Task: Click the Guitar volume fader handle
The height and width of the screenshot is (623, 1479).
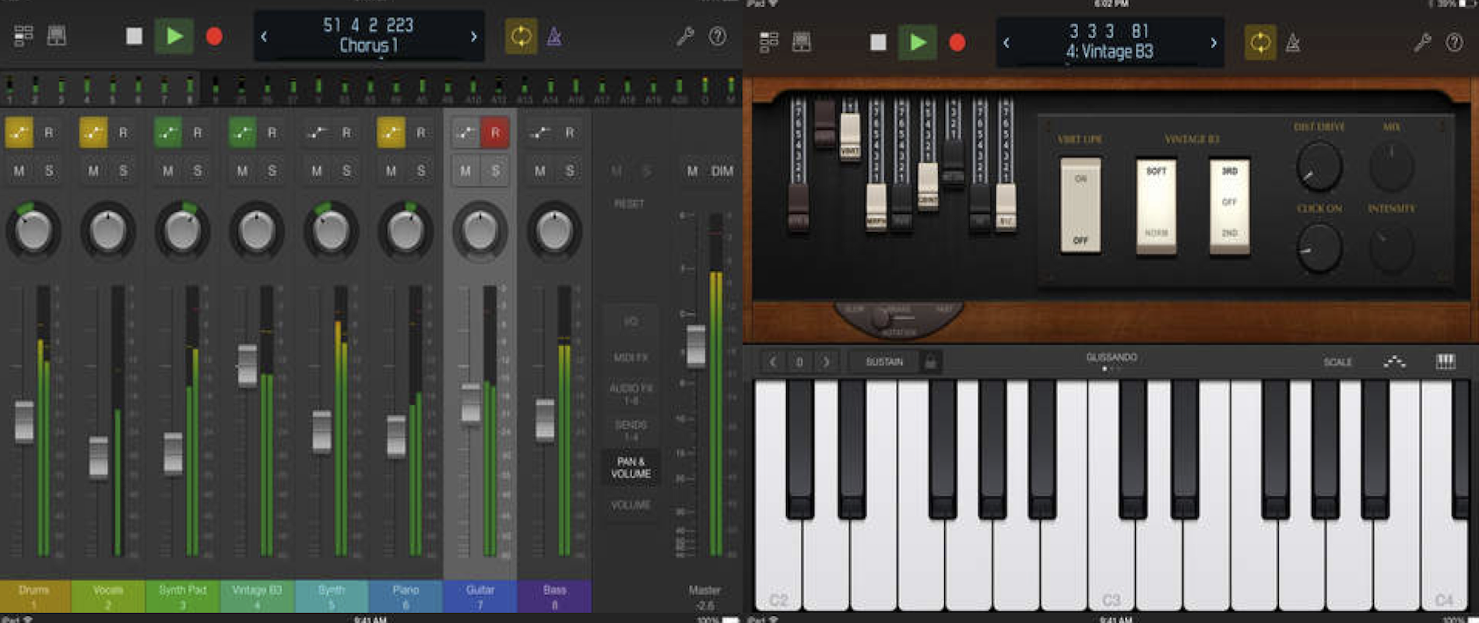Action: (x=471, y=403)
